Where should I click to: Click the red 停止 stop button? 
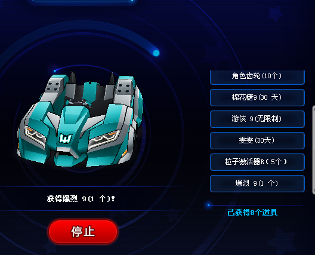point(83,232)
